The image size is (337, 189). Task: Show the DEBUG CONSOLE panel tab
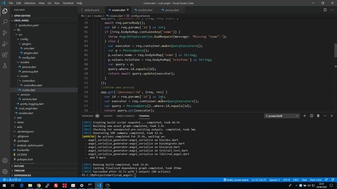click(x=125, y=116)
